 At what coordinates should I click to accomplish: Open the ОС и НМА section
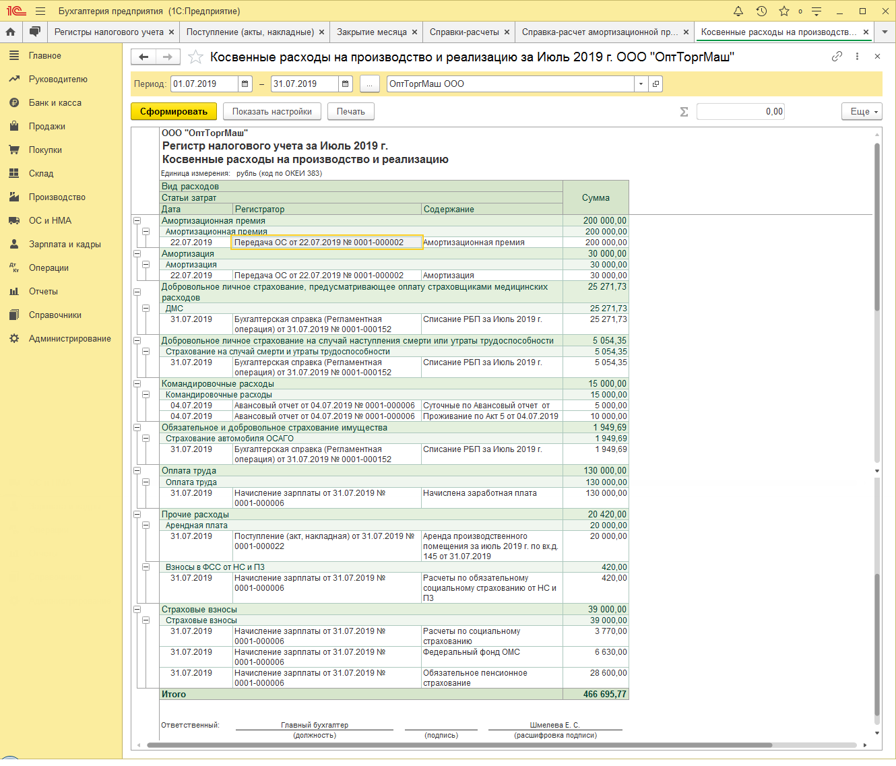pyautogui.click(x=50, y=220)
